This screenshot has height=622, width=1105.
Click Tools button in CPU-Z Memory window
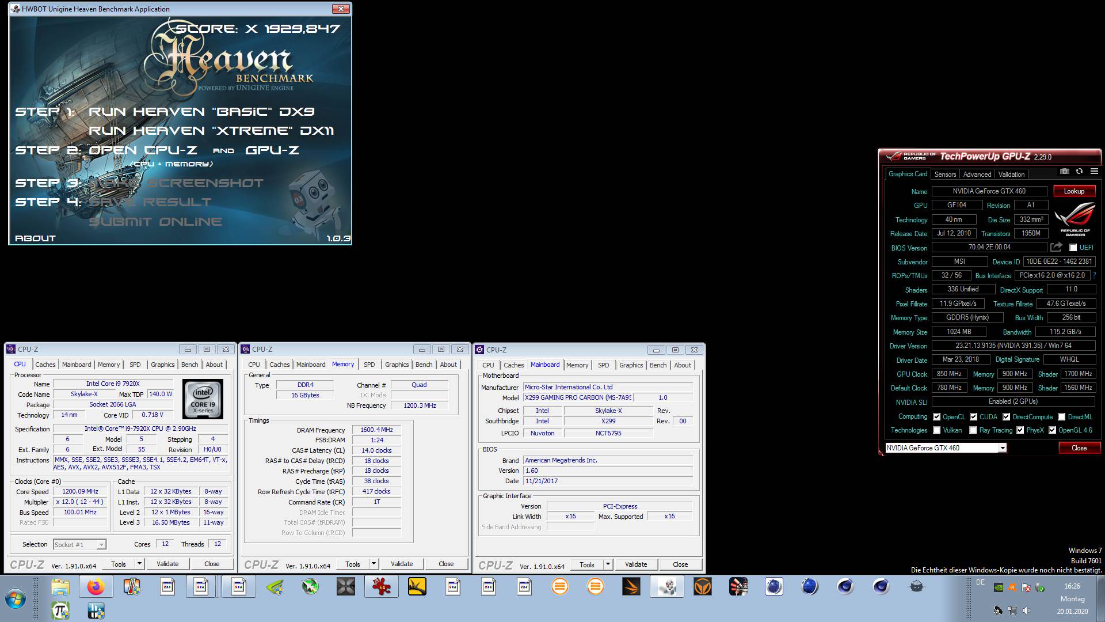pos(353,564)
